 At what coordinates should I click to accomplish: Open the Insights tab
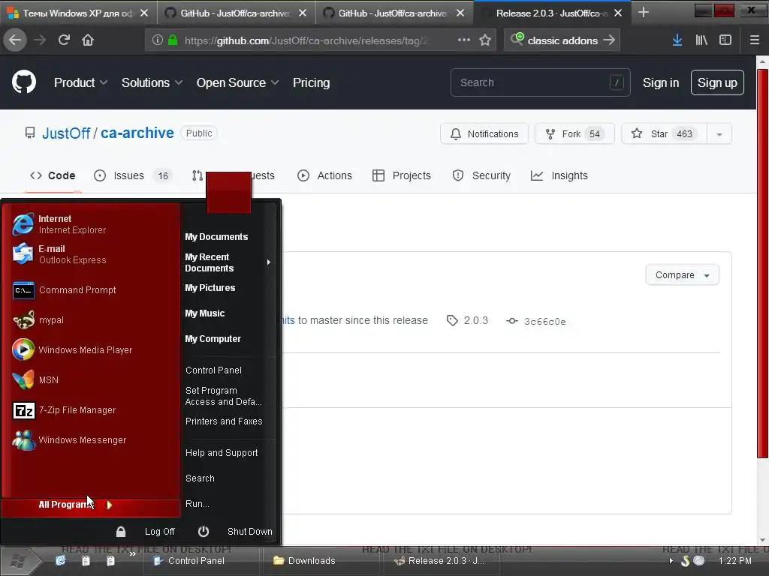(x=559, y=175)
